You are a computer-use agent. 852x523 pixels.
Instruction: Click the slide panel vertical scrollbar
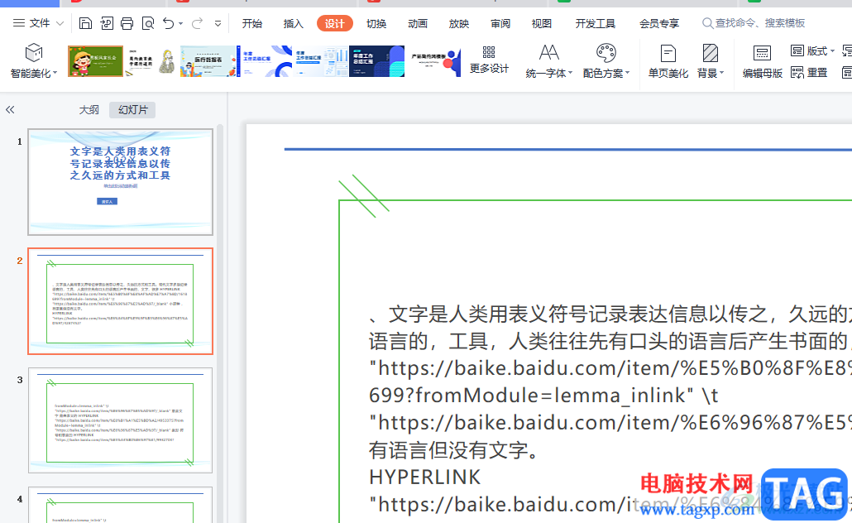coord(220,324)
